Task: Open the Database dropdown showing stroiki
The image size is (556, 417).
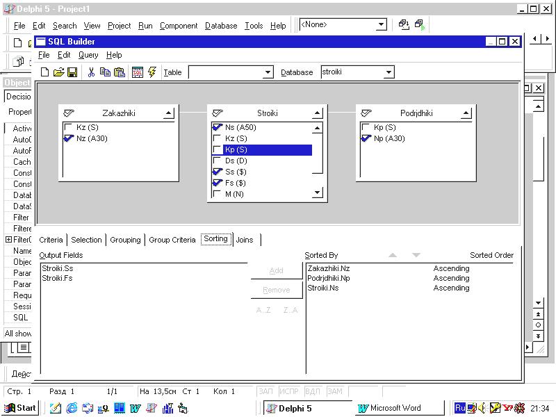Action: click(389, 72)
